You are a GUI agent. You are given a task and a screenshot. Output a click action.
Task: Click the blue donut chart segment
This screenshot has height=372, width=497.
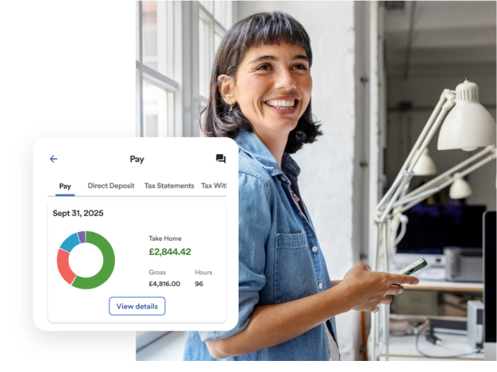pos(69,241)
